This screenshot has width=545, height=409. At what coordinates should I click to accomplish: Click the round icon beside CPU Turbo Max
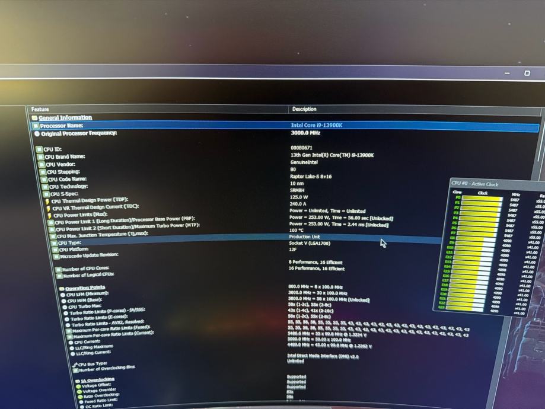point(65,307)
